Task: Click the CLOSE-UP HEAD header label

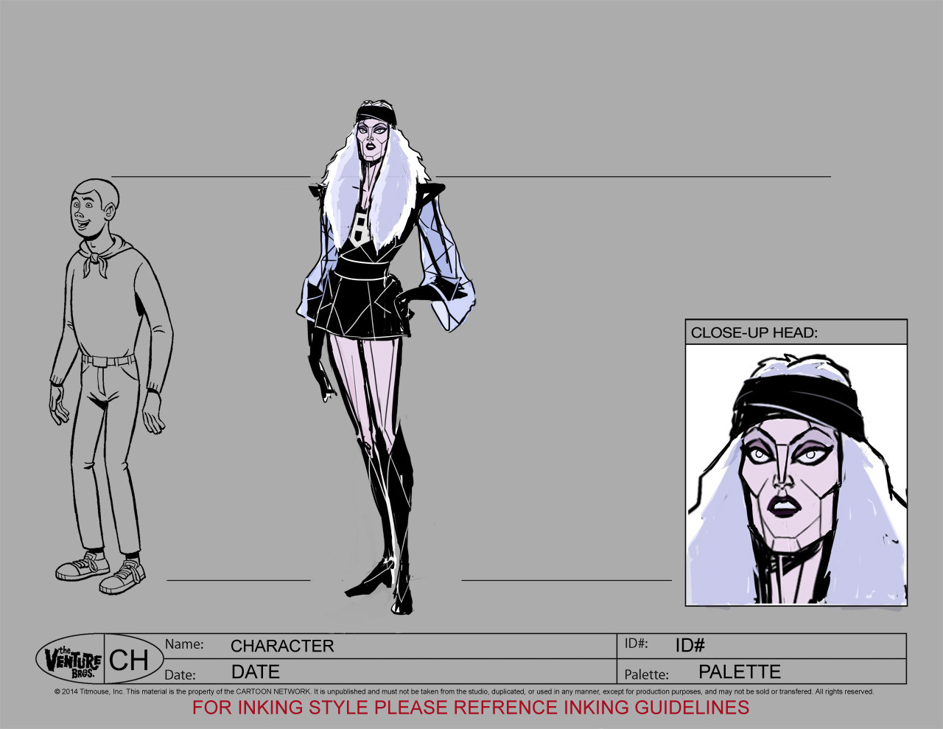Action: [x=754, y=332]
